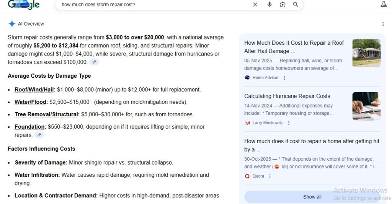The width and height of the screenshot is (392, 204).
Task: Submit search with magnifying glass icon
Action: pyautogui.click(x=296, y=5)
